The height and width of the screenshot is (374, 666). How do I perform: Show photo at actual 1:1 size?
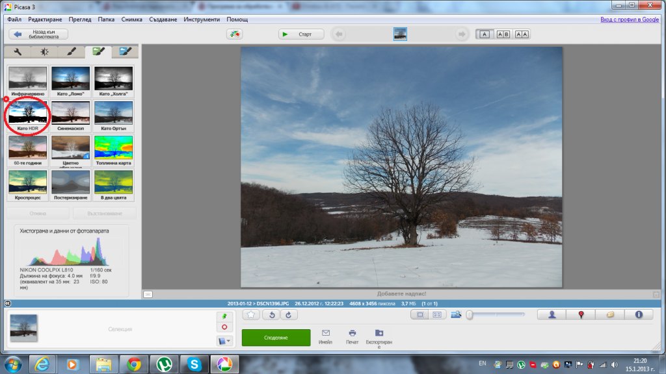tap(437, 315)
